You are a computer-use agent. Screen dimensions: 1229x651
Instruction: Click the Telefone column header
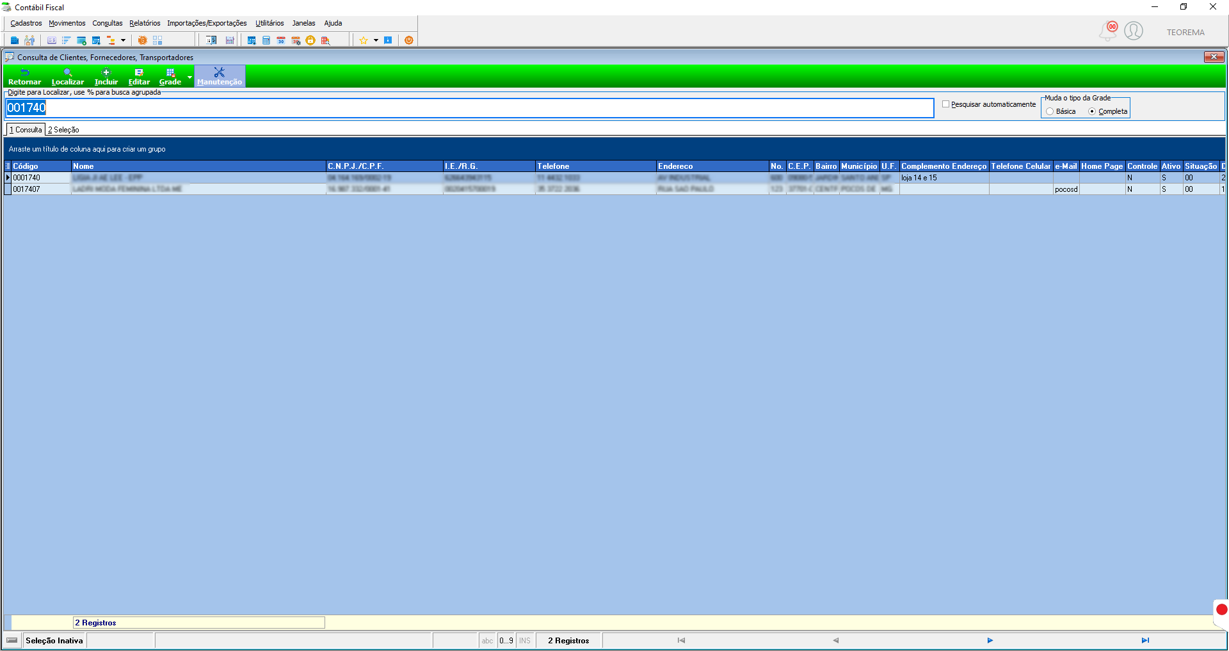[595, 166]
